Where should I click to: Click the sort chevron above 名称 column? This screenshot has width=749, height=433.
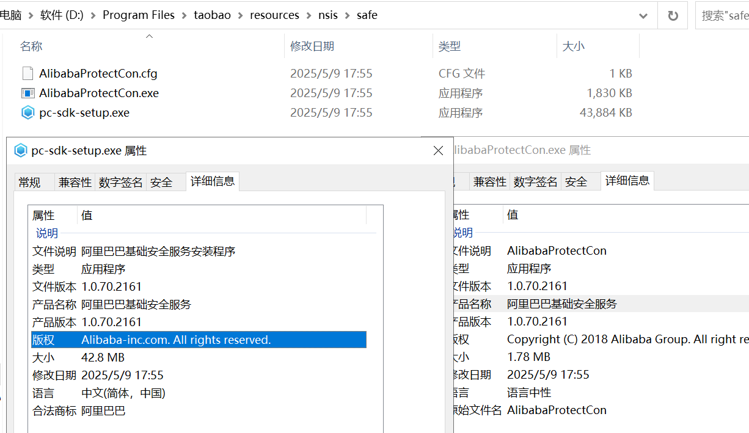[148, 36]
